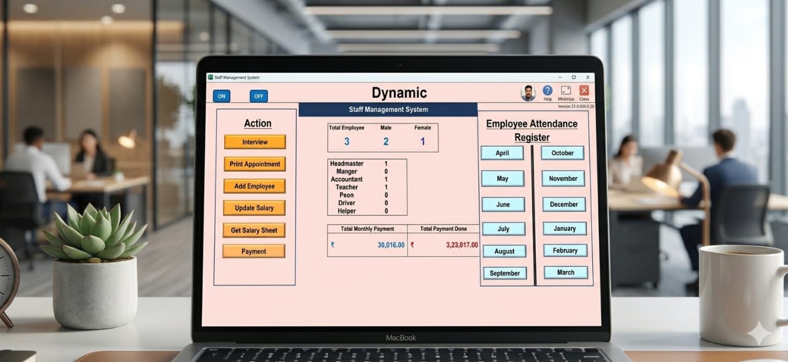Open March attendance register

click(566, 272)
